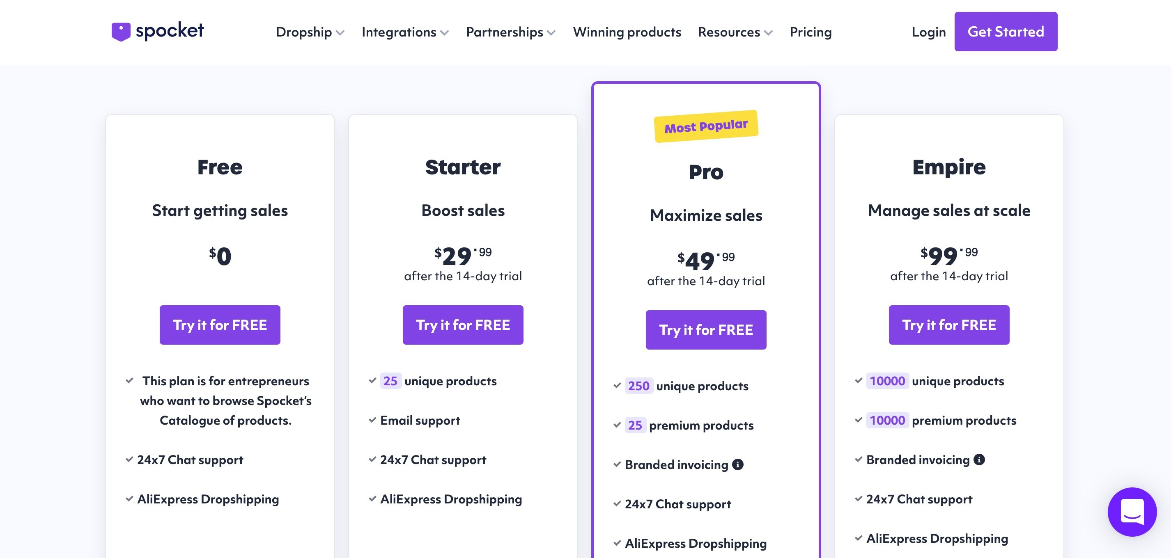Image resolution: width=1171 pixels, height=558 pixels.
Task: Click checkmark beside Starter Email support
Action: pos(372,420)
